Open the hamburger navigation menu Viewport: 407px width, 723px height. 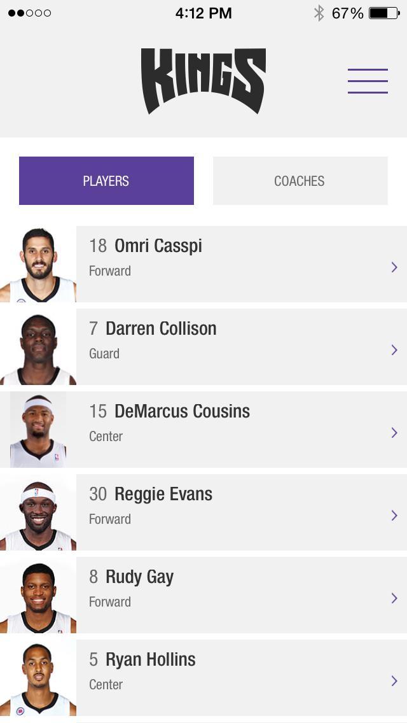(x=368, y=81)
